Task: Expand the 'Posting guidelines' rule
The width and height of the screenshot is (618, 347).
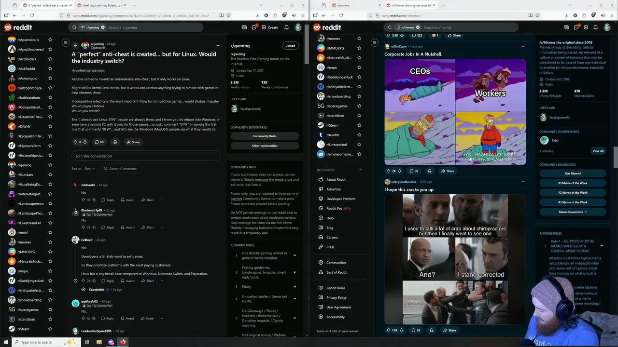Action: 295,272
